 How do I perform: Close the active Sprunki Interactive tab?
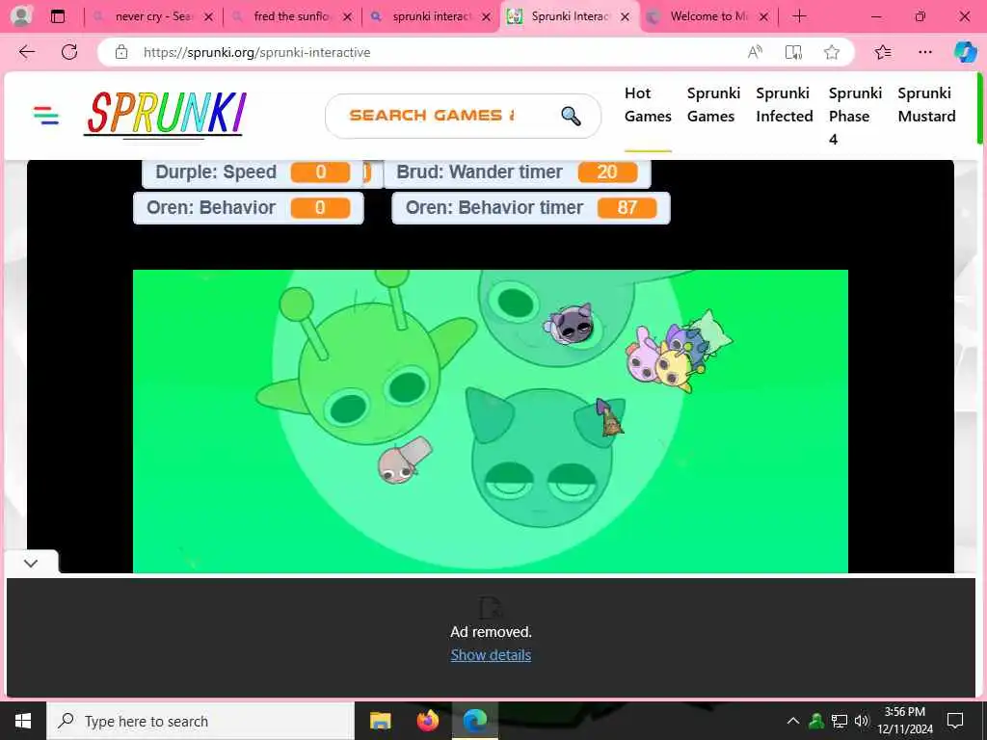click(x=625, y=17)
